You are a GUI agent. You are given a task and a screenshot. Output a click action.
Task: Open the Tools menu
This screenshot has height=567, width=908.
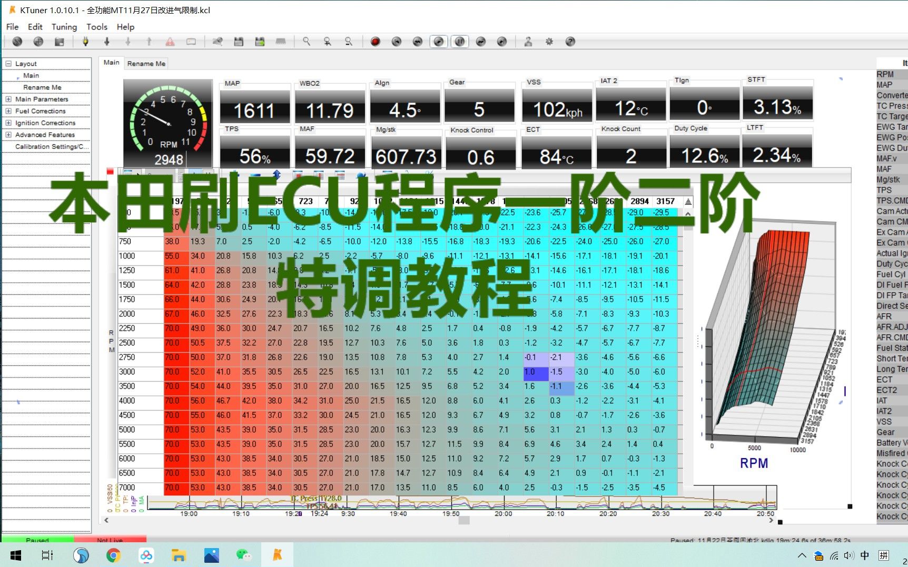coord(97,27)
